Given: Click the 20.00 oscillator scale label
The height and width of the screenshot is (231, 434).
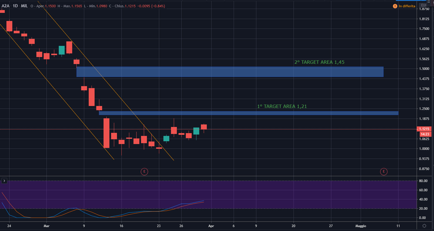Looking at the screenshot, I should (x=423, y=208).
